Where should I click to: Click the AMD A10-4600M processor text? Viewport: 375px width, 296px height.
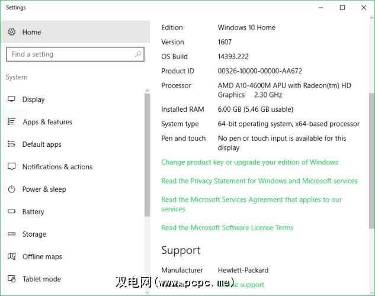coord(284,91)
